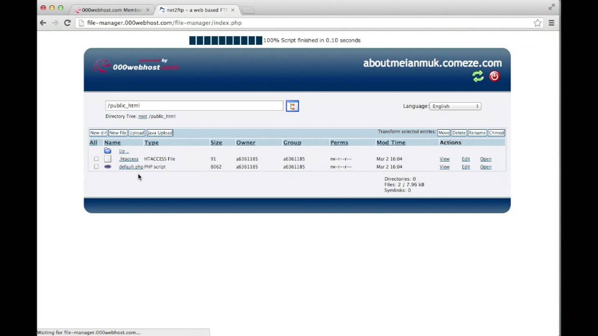Click the default.php PHP file icon

coord(107,167)
